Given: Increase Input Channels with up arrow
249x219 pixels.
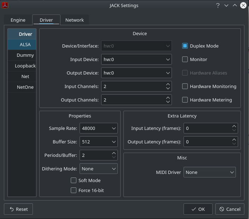Looking at the screenshot, I should tap(168, 84).
